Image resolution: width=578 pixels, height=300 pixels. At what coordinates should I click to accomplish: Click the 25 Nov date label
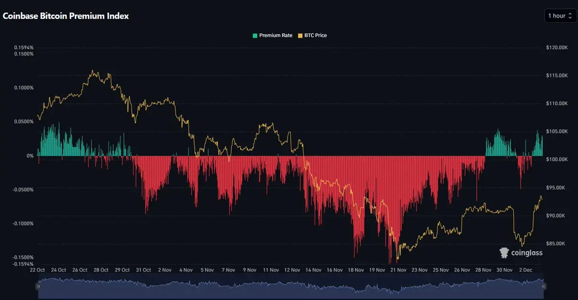pos(441,270)
